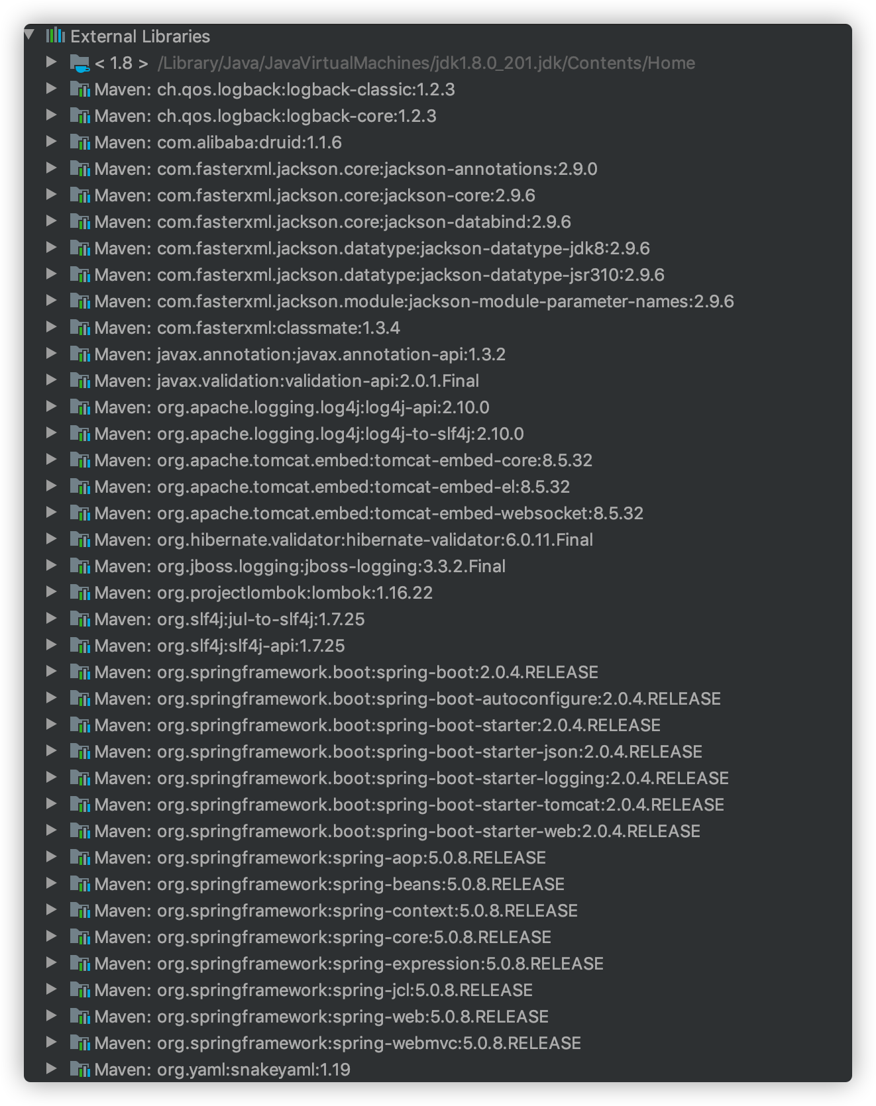Expand log4j-api:2.10.0 library
Viewport: 876px width, 1106px height.
click(51, 407)
